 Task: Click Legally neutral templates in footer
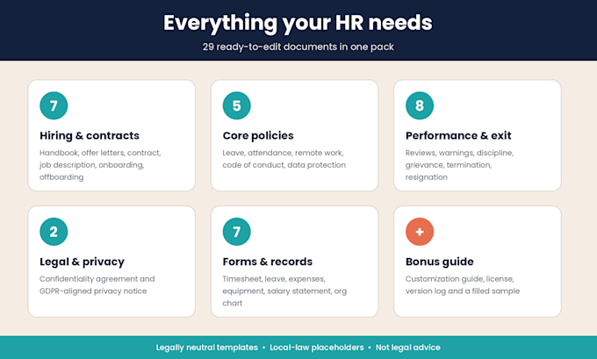coord(206,348)
